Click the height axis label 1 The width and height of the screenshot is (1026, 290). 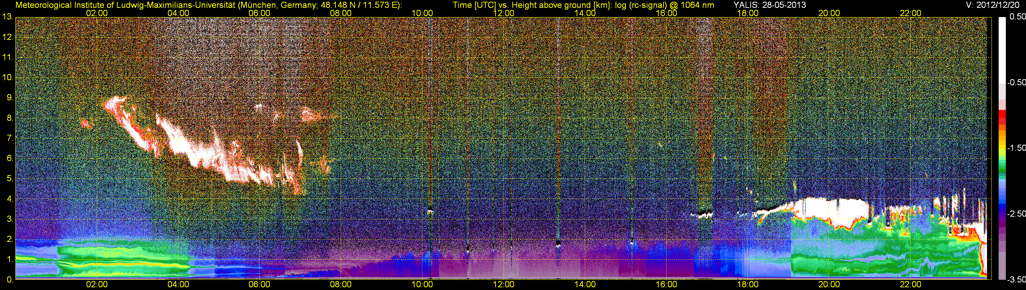[x=10, y=259]
